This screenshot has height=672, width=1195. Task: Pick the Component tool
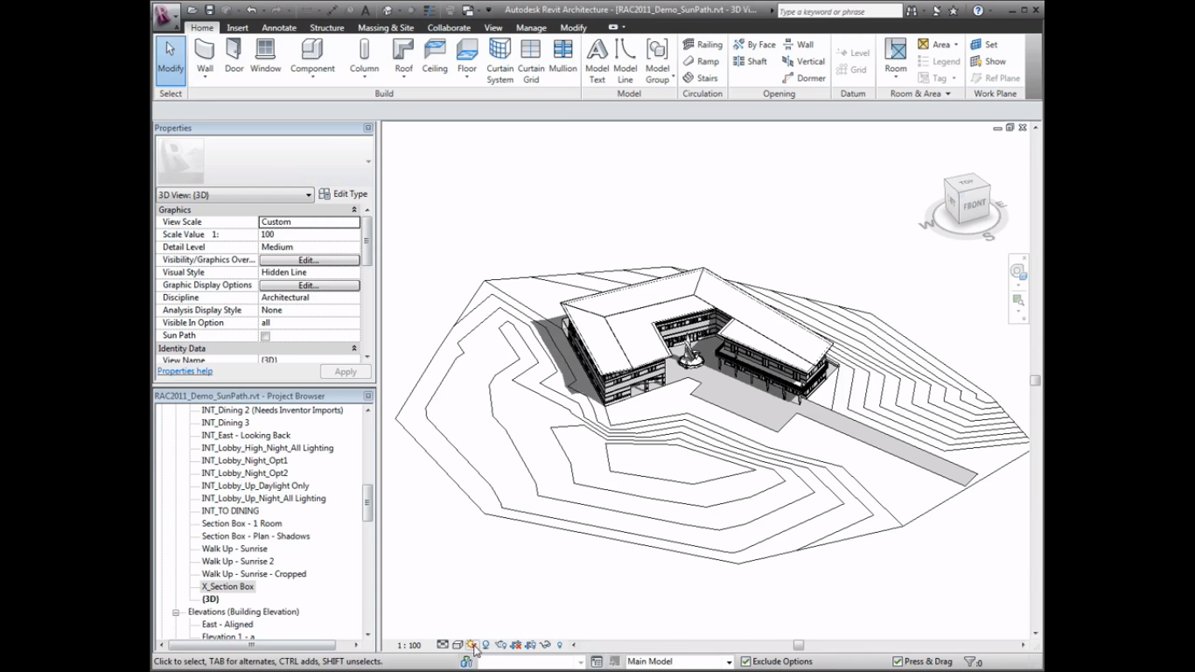click(x=312, y=58)
